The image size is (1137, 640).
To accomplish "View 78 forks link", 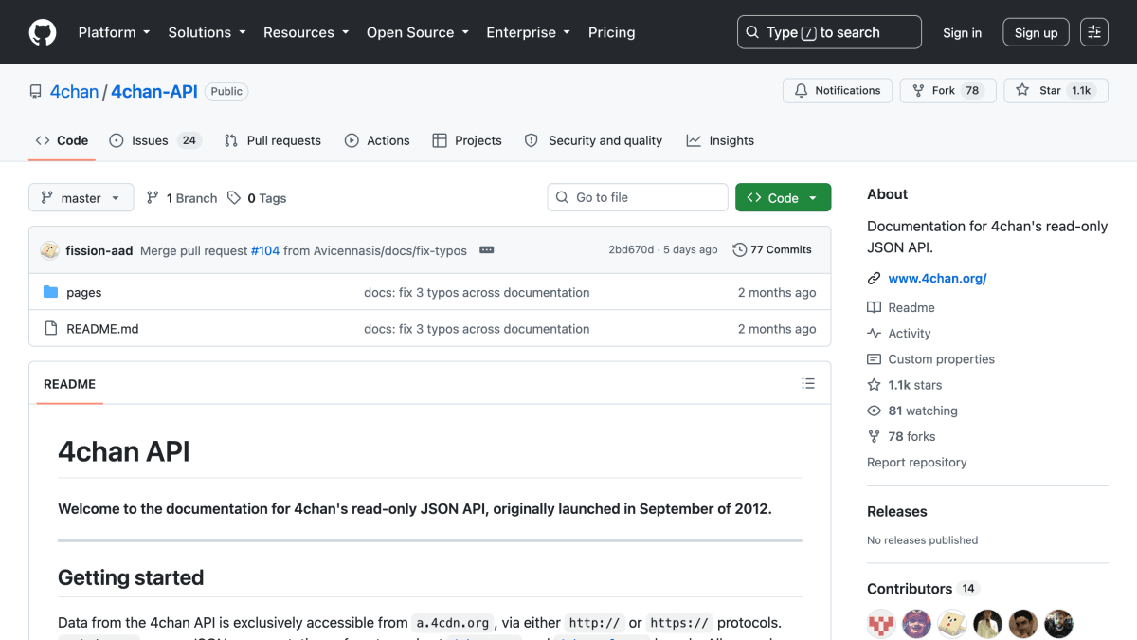I will point(901,436).
